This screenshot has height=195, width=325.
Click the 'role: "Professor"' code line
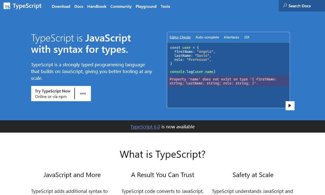click(192, 60)
